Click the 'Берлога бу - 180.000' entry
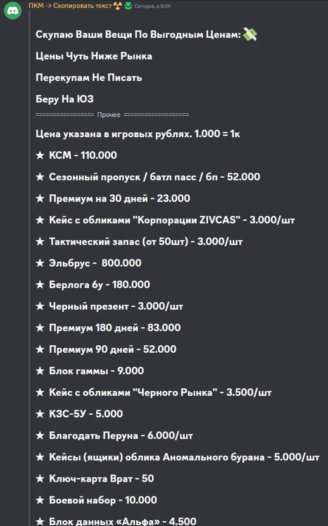The height and width of the screenshot is (526, 328). 93,285
